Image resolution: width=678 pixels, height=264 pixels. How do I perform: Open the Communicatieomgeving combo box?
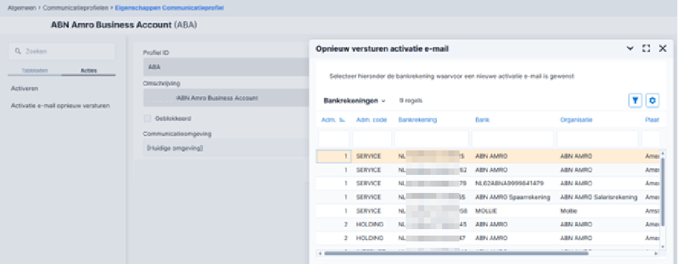coord(227,148)
